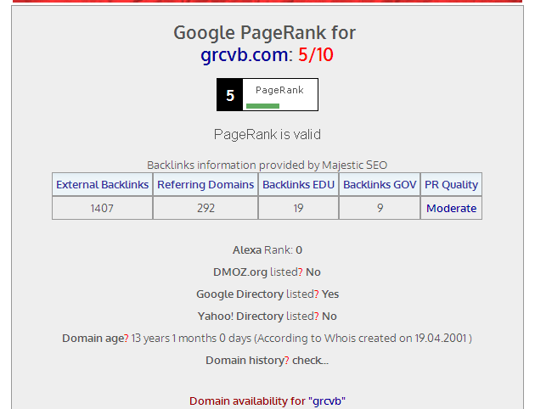This screenshot has height=409, width=535.
Task: Open the External Backlinks column link
Action: tap(103, 184)
